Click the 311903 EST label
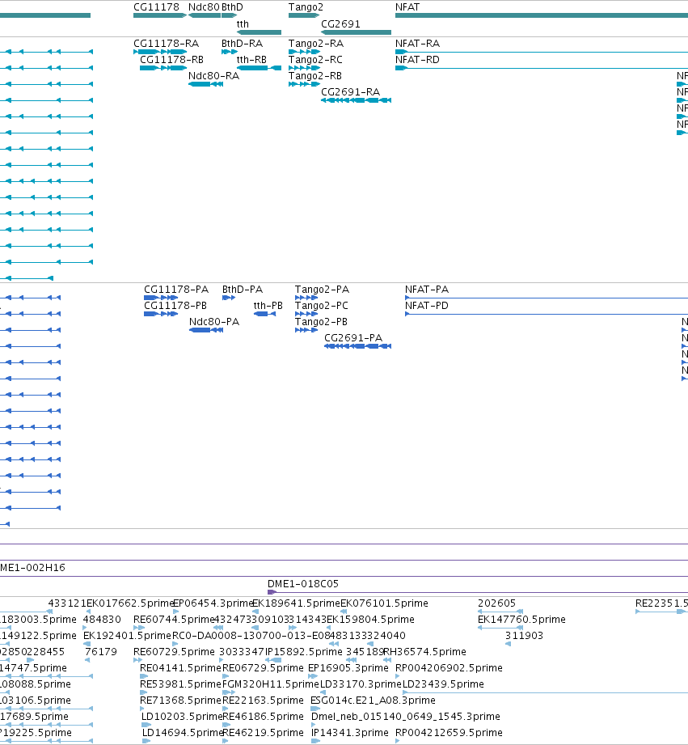Screen dimensions: 688x745 (x=524, y=636)
